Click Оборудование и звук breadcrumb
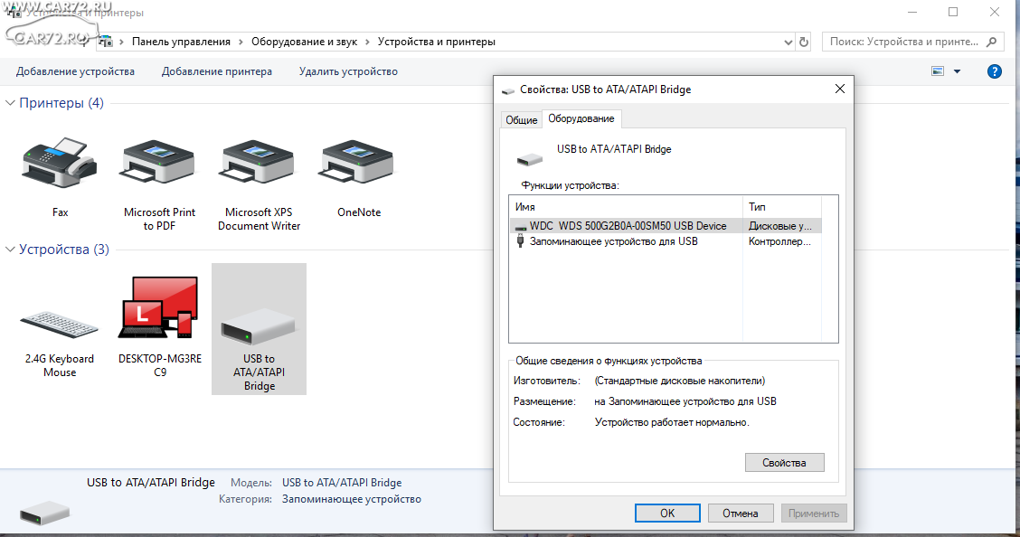The height and width of the screenshot is (537, 1020). pyautogui.click(x=304, y=42)
